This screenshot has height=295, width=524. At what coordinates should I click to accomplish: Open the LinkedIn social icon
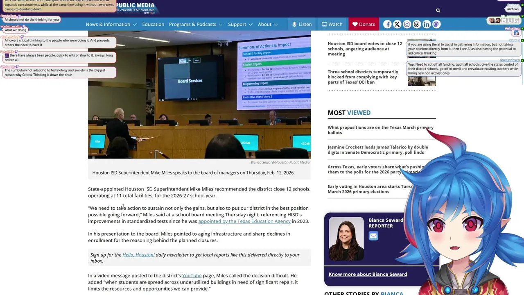pos(427,24)
